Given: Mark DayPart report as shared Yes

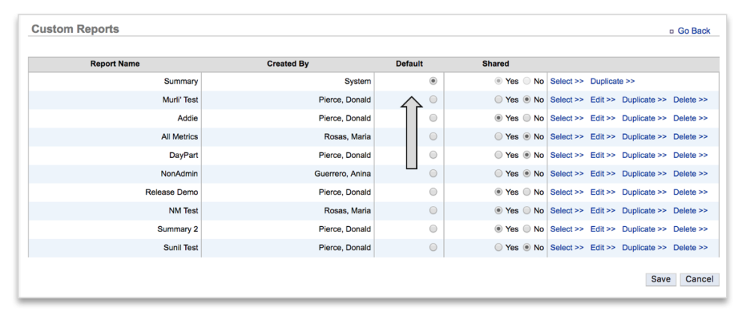Looking at the screenshot, I should (499, 155).
